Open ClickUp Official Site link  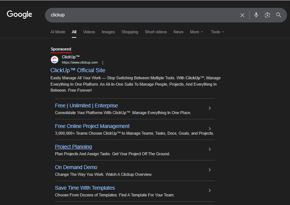(78, 70)
